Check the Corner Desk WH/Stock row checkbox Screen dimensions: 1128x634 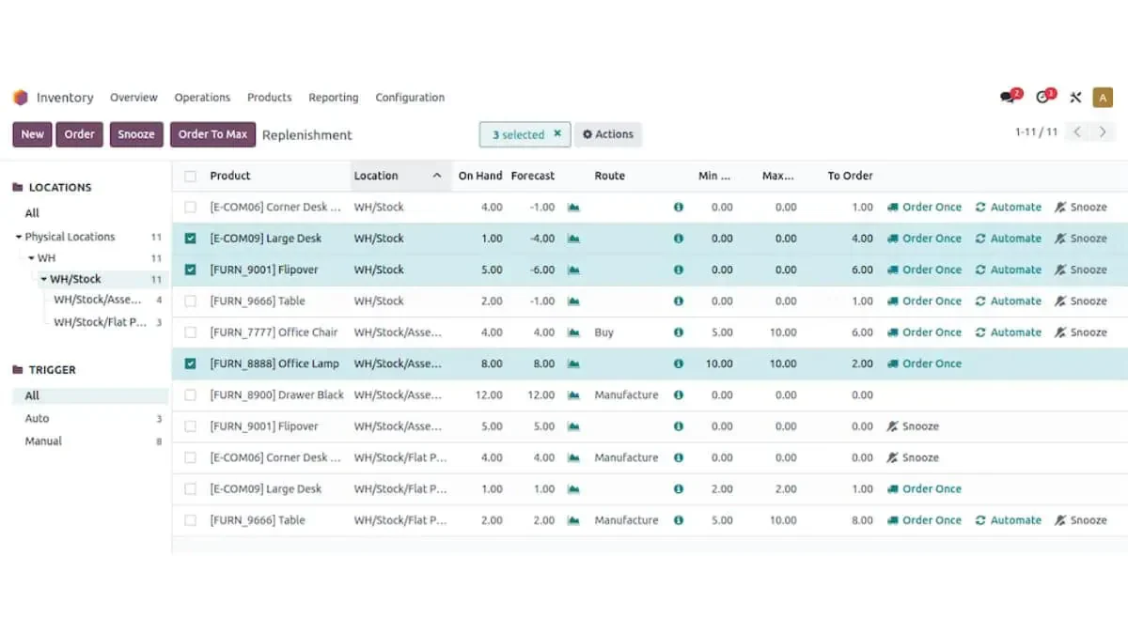click(191, 207)
